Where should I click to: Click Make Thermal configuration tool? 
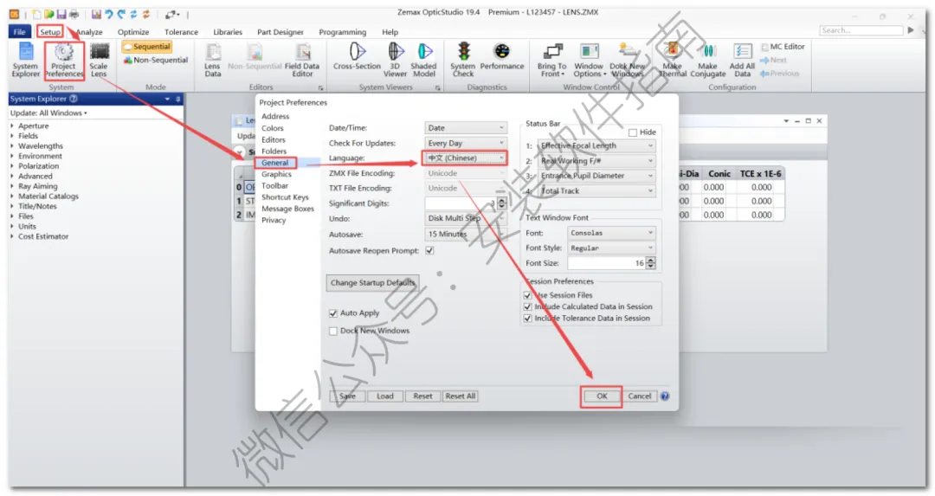pyautogui.click(x=673, y=60)
